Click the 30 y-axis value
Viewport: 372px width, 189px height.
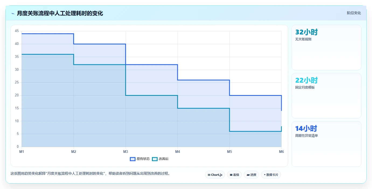[x=17, y=69]
